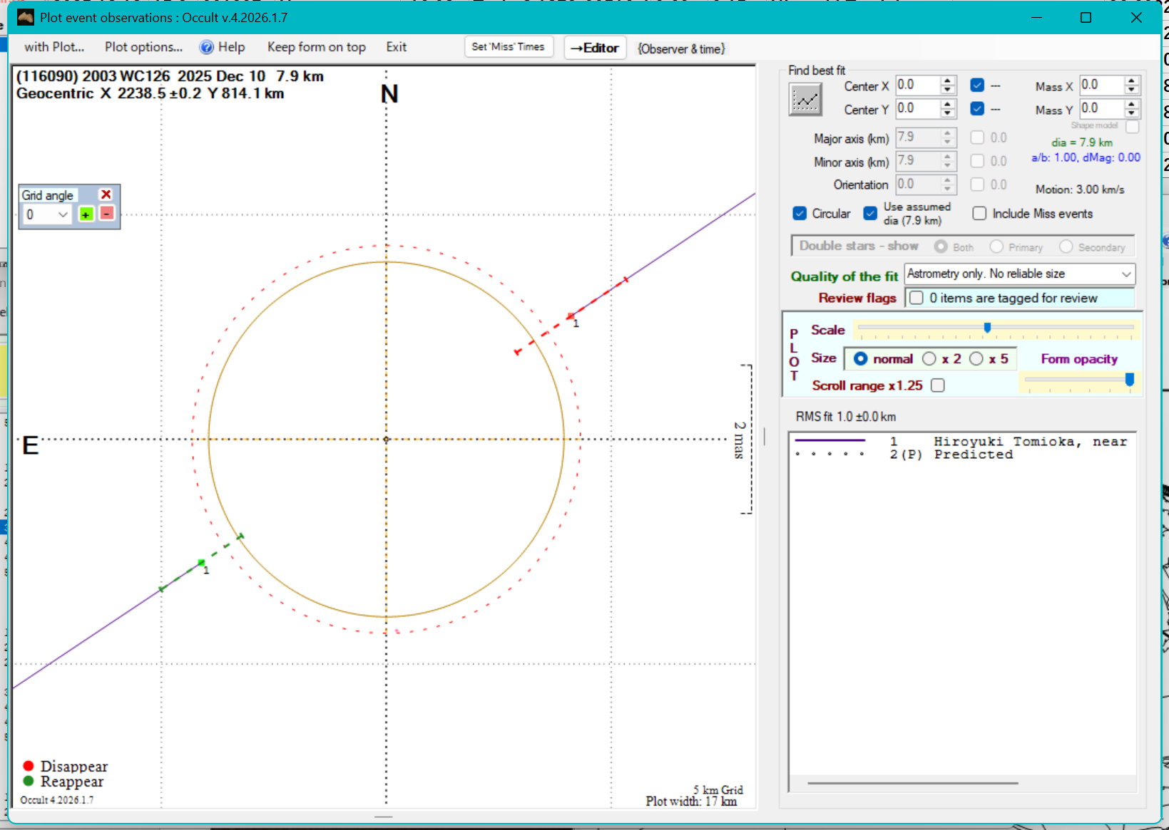Close the Grid angle panel
This screenshot has width=1169, height=830.
click(106, 194)
